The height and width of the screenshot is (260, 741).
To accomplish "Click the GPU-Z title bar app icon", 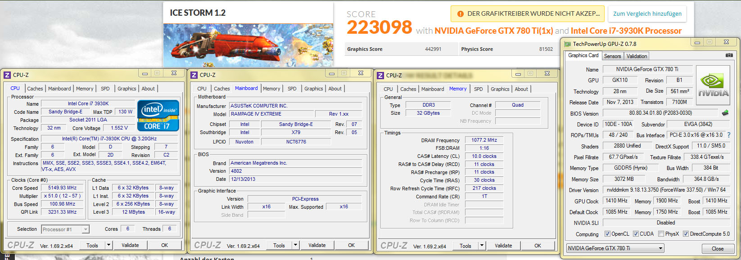I will 567,44.
